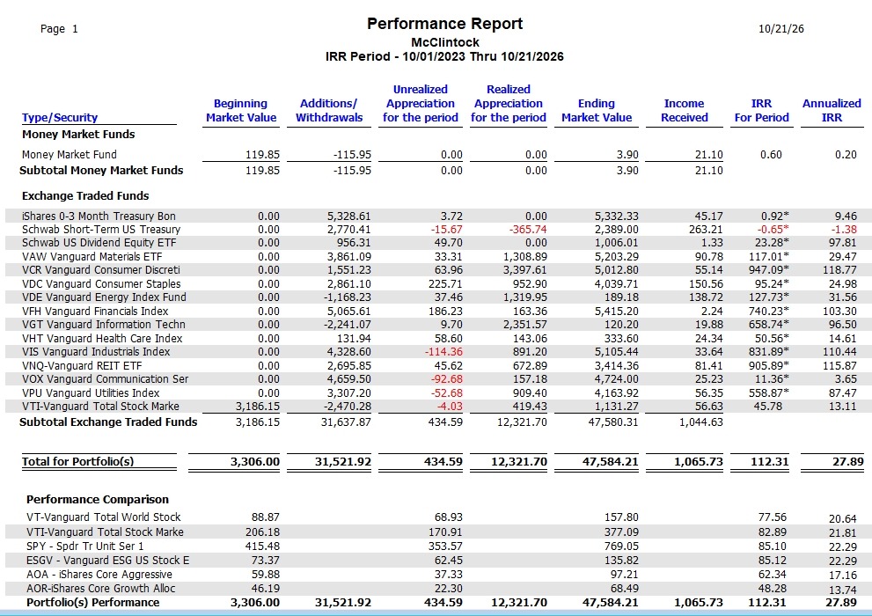This screenshot has height=616, width=872.
Task: Select VTI-Vanguard Total Stock Marke holdings row
Action: [436, 406]
